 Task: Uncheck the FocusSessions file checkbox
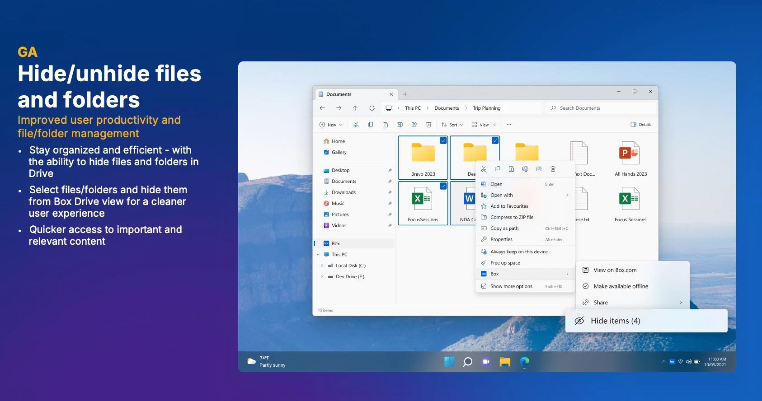pos(443,186)
